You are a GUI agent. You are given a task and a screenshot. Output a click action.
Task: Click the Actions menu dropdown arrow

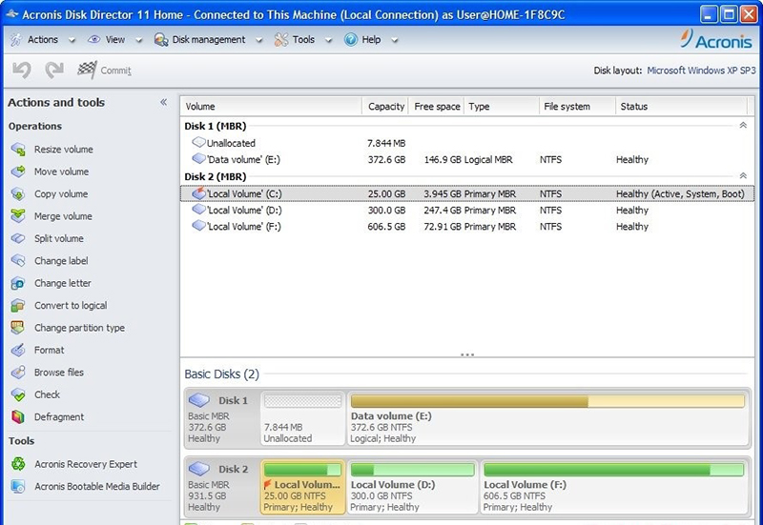click(x=72, y=40)
